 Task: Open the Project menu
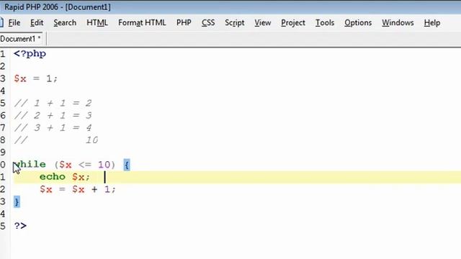click(293, 23)
